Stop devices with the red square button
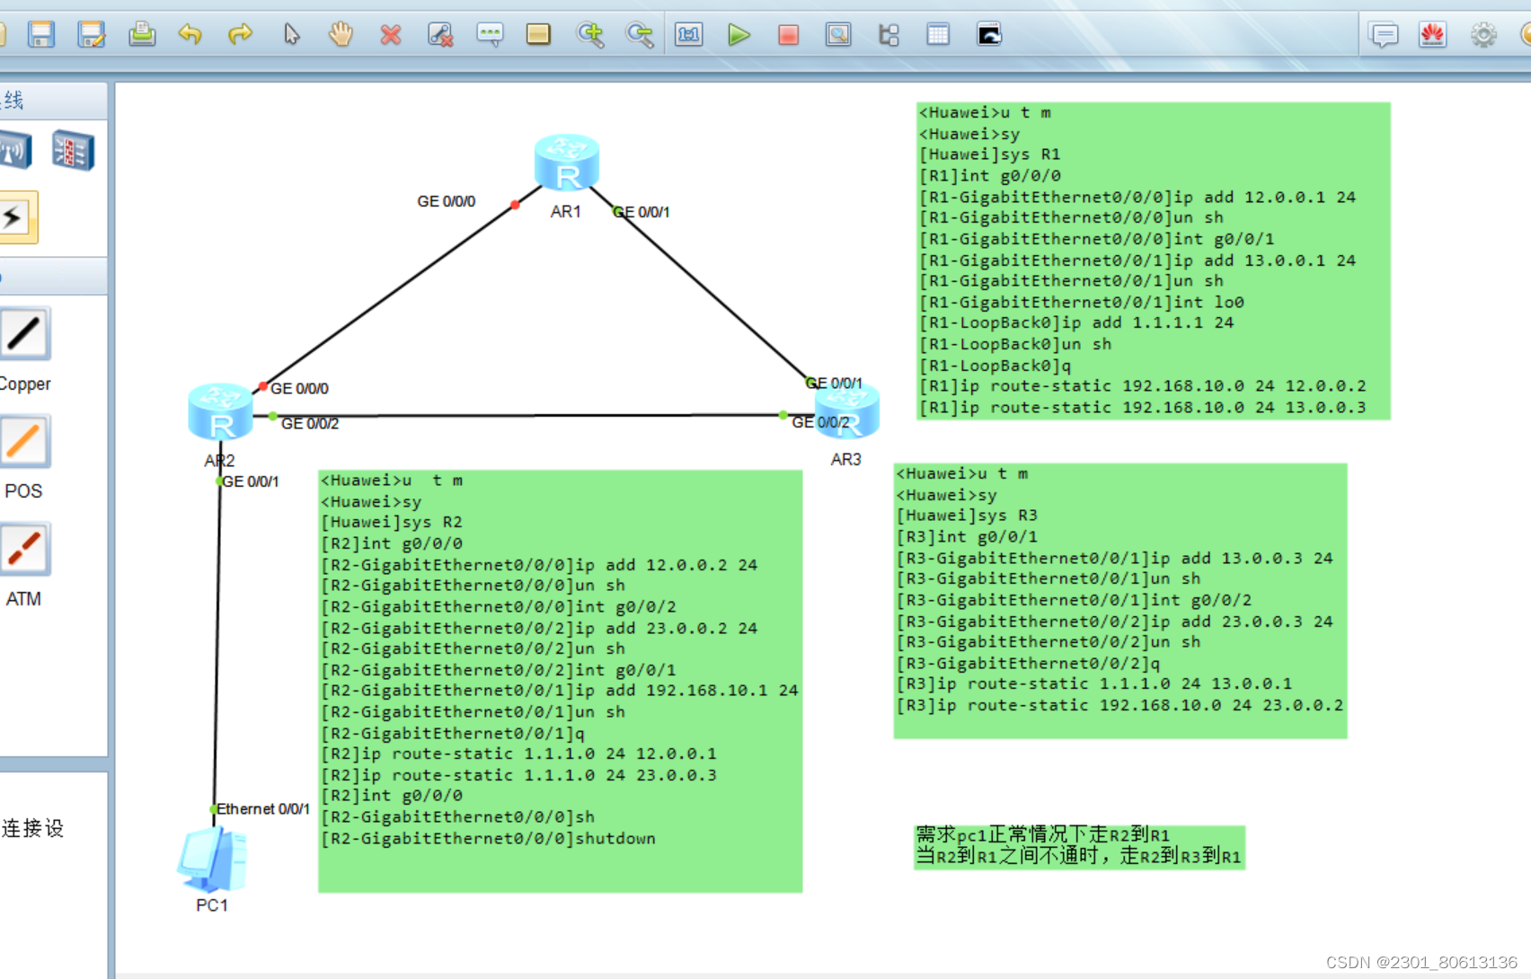The width and height of the screenshot is (1531, 979). [x=789, y=35]
